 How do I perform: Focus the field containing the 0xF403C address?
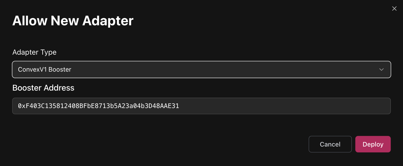201,106
